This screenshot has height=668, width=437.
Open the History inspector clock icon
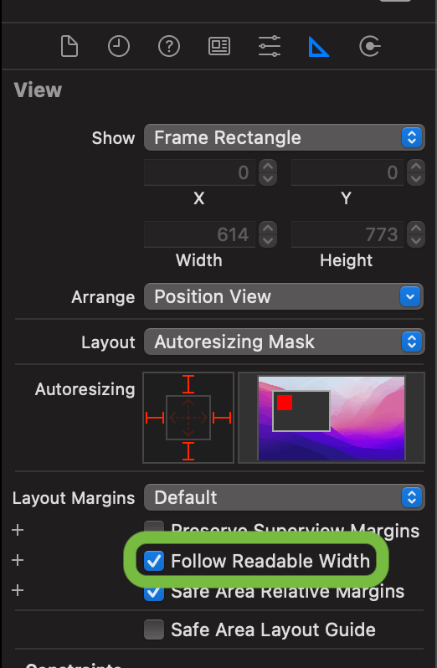119,46
